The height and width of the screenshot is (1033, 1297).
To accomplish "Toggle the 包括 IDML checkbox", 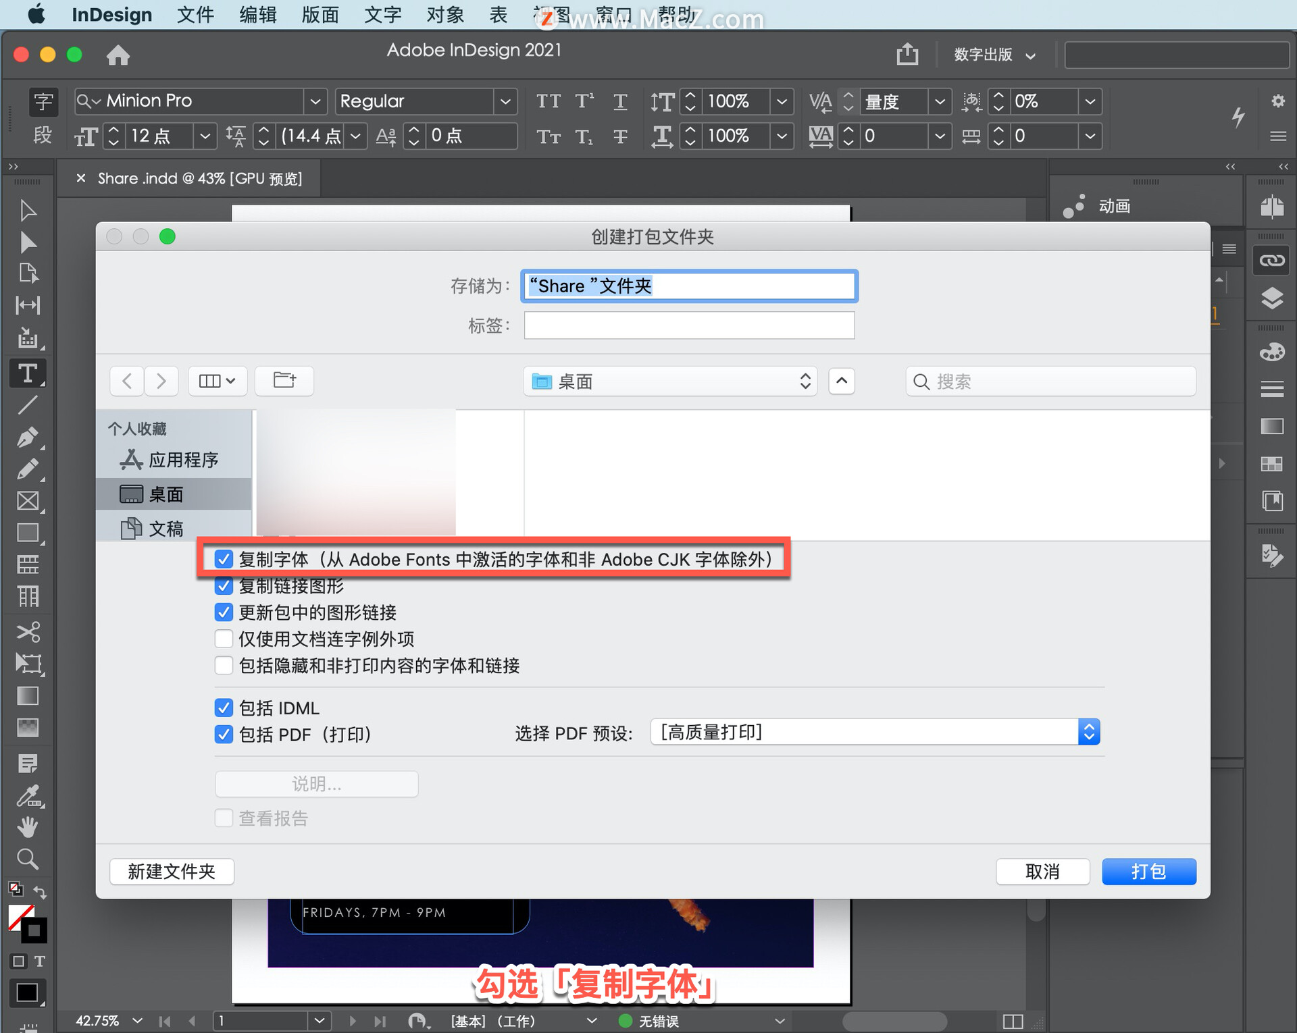I will [224, 708].
